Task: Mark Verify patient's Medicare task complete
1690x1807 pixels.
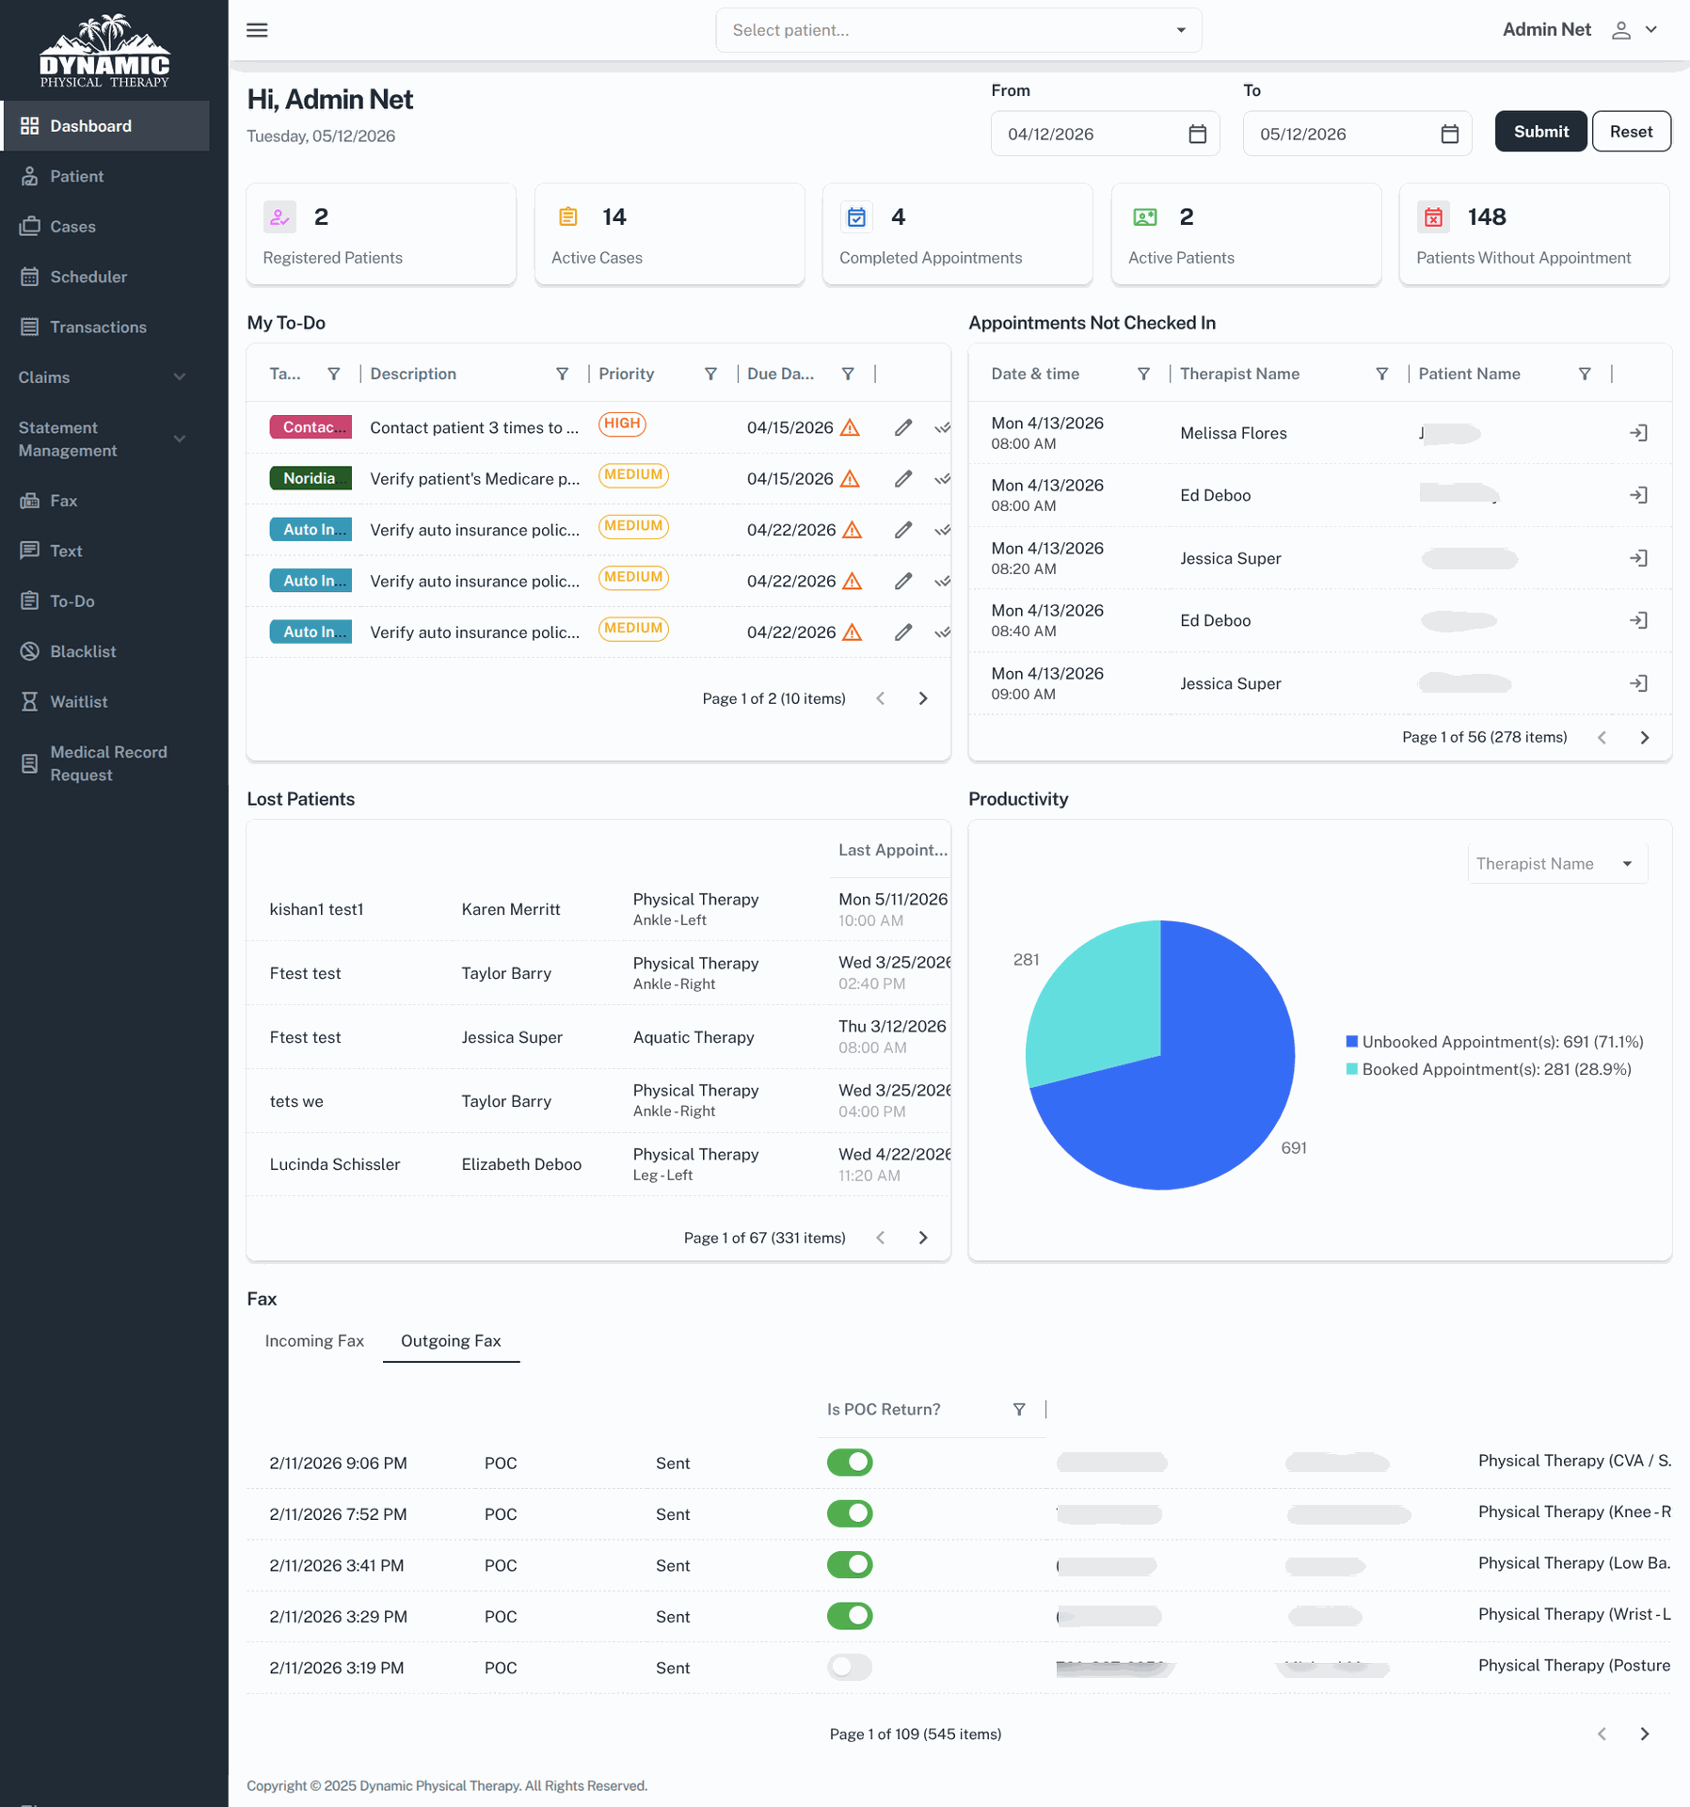Action: tap(942, 479)
